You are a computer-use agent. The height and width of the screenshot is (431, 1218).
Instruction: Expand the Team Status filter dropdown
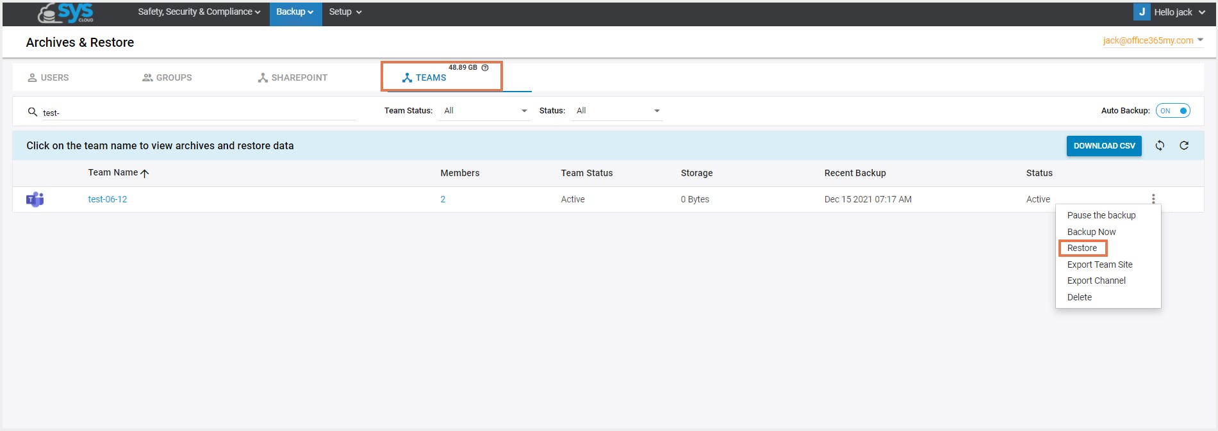pyautogui.click(x=485, y=111)
